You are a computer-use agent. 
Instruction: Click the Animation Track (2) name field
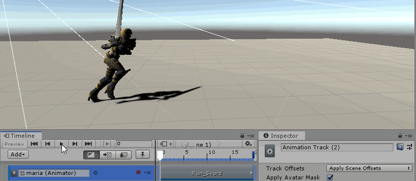(x=337, y=147)
